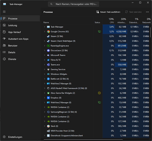Click the Battle.net process icon
Viewport: 152px width, 141px height.
pos(48,79)
